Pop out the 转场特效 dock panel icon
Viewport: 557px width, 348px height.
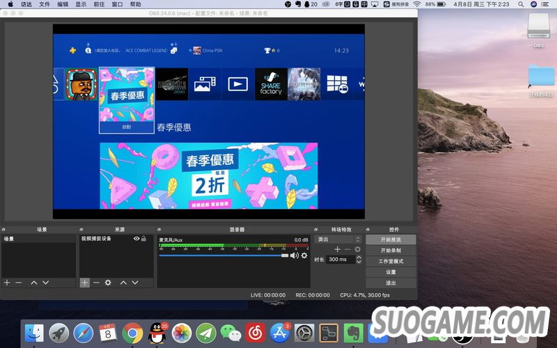(x=316, y=230)
